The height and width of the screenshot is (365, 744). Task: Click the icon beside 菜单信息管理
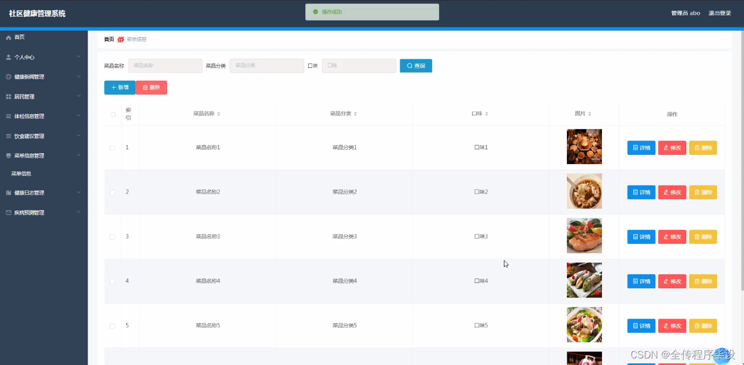pyautogui.click(x=8, y=156)
